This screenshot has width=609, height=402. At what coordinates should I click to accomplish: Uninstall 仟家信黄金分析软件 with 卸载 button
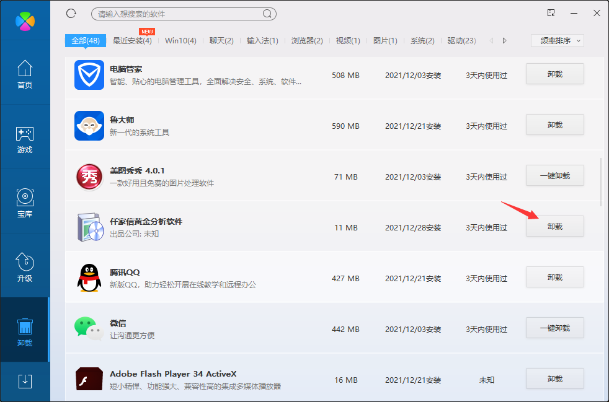coord(554,226)
